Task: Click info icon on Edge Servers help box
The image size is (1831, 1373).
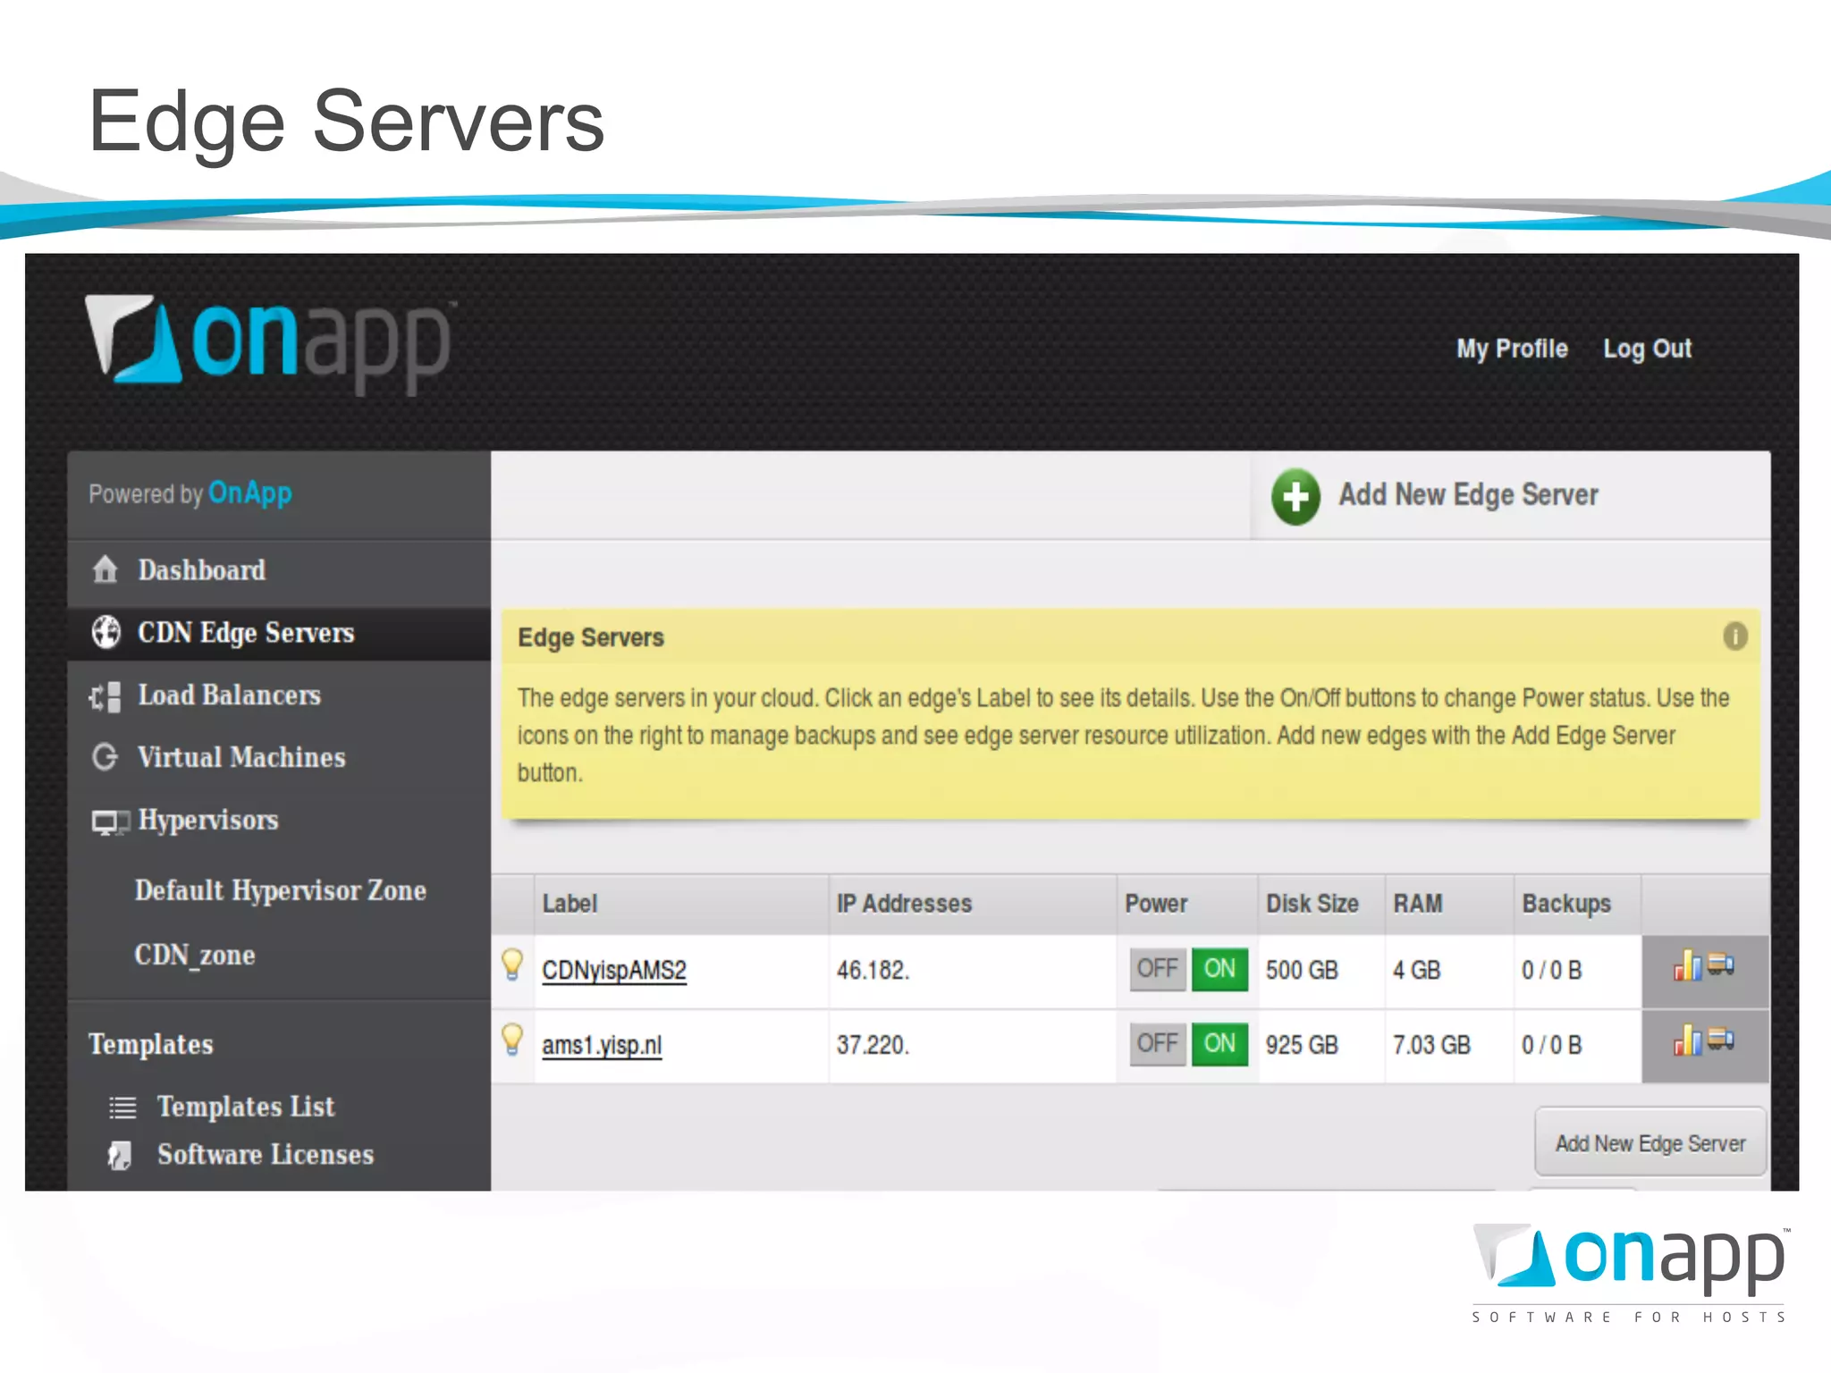Action: [1734, 636]
